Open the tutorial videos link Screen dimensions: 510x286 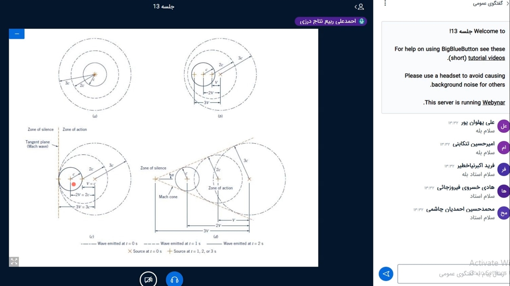(x=486, y=58)
